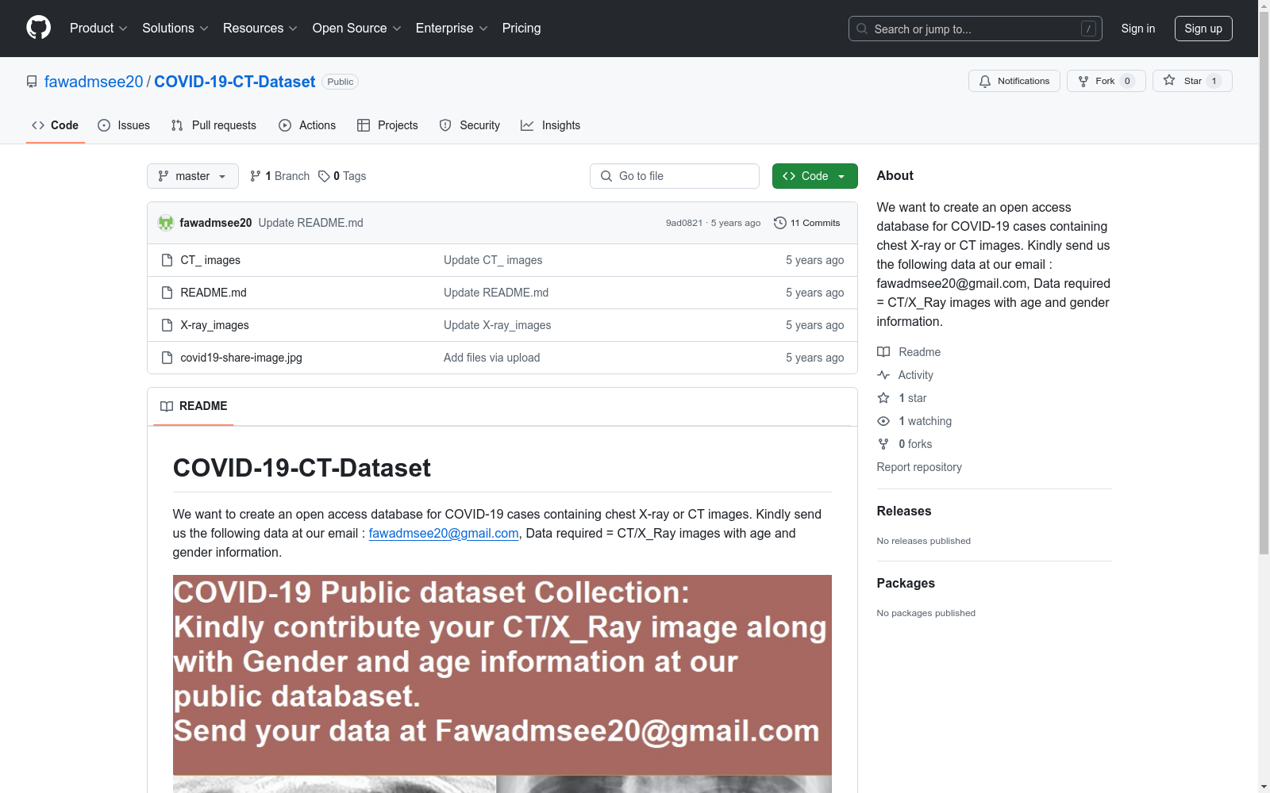Image resolution: width=1270 pixels, height=793 pixels.
Task: Open the green Code dropdown
Action: [x=815, y=176]
